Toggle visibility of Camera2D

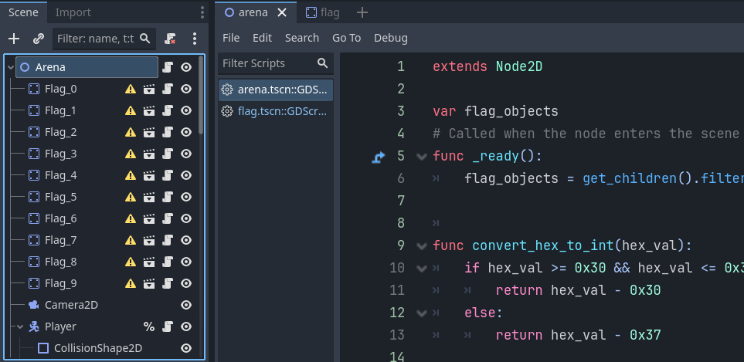(186, 305)
